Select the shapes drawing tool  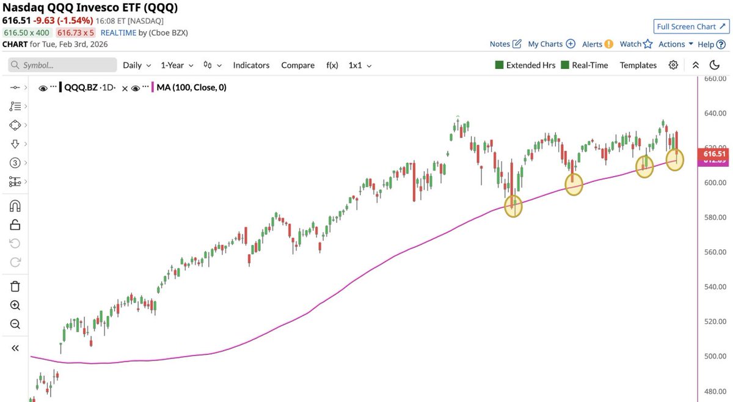[15, 125]
